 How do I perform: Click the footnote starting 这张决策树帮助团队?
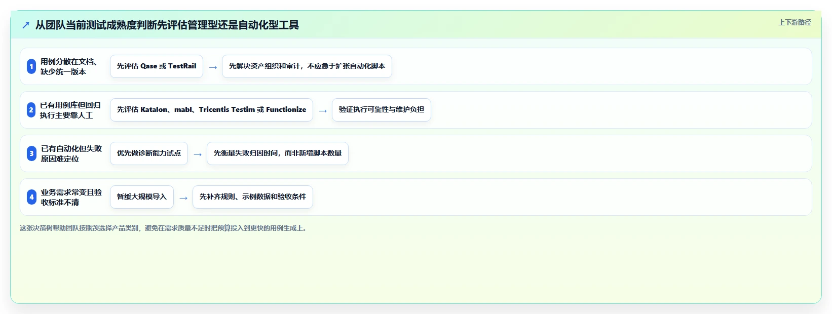(x=164, y=228)
